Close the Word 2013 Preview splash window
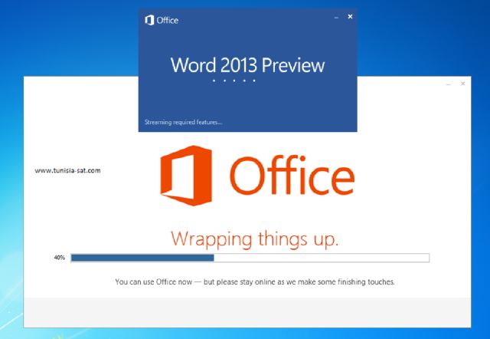This screenshot has height=339, width=490. click(x=350, y=17)
